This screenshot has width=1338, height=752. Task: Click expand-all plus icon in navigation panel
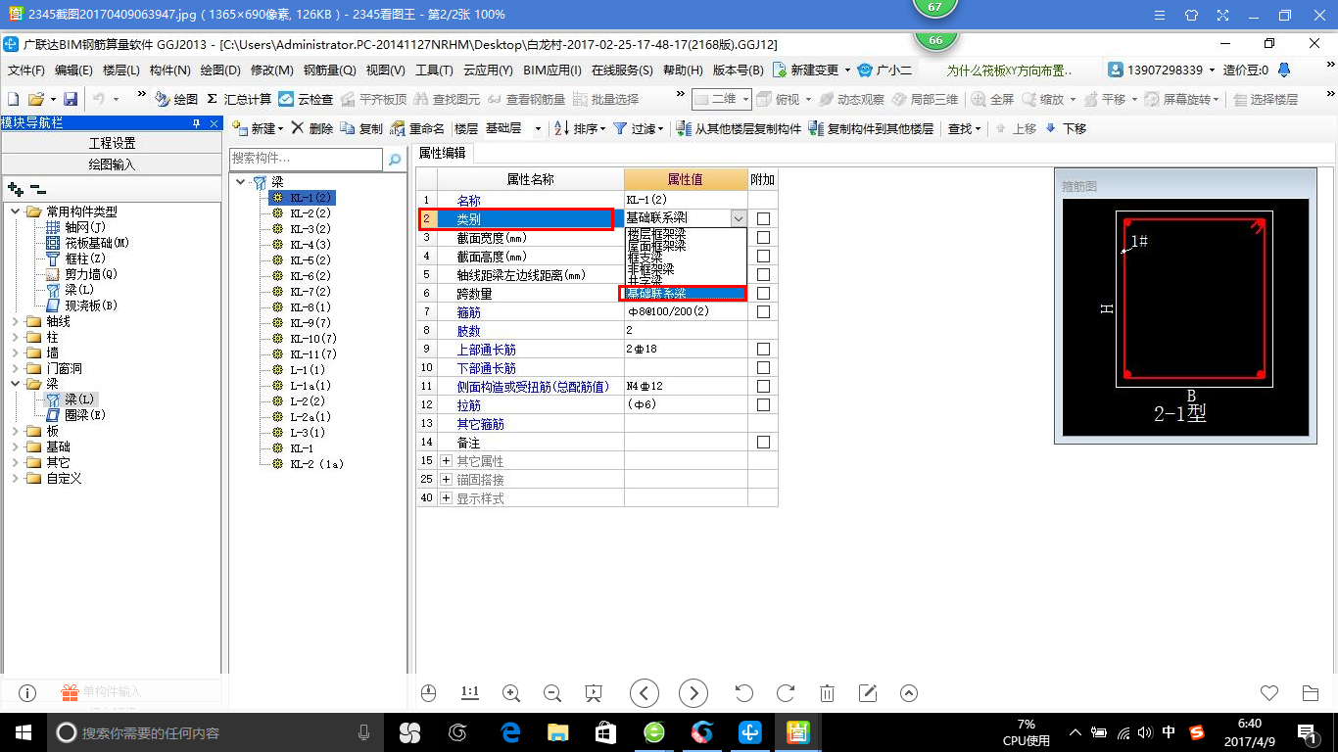pyautogui.click(x=15, y=189)
